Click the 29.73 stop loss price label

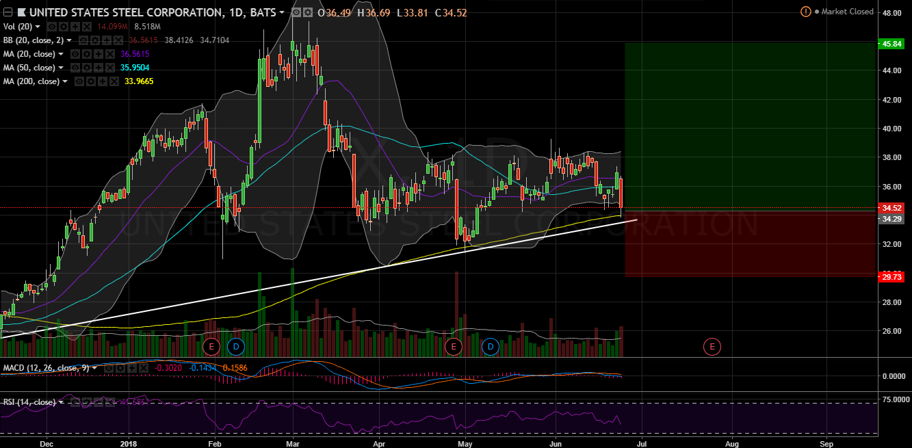tap(890, 276)
